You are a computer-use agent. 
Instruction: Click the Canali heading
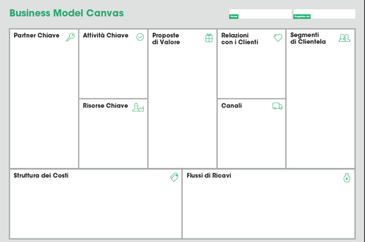point(231,106)
